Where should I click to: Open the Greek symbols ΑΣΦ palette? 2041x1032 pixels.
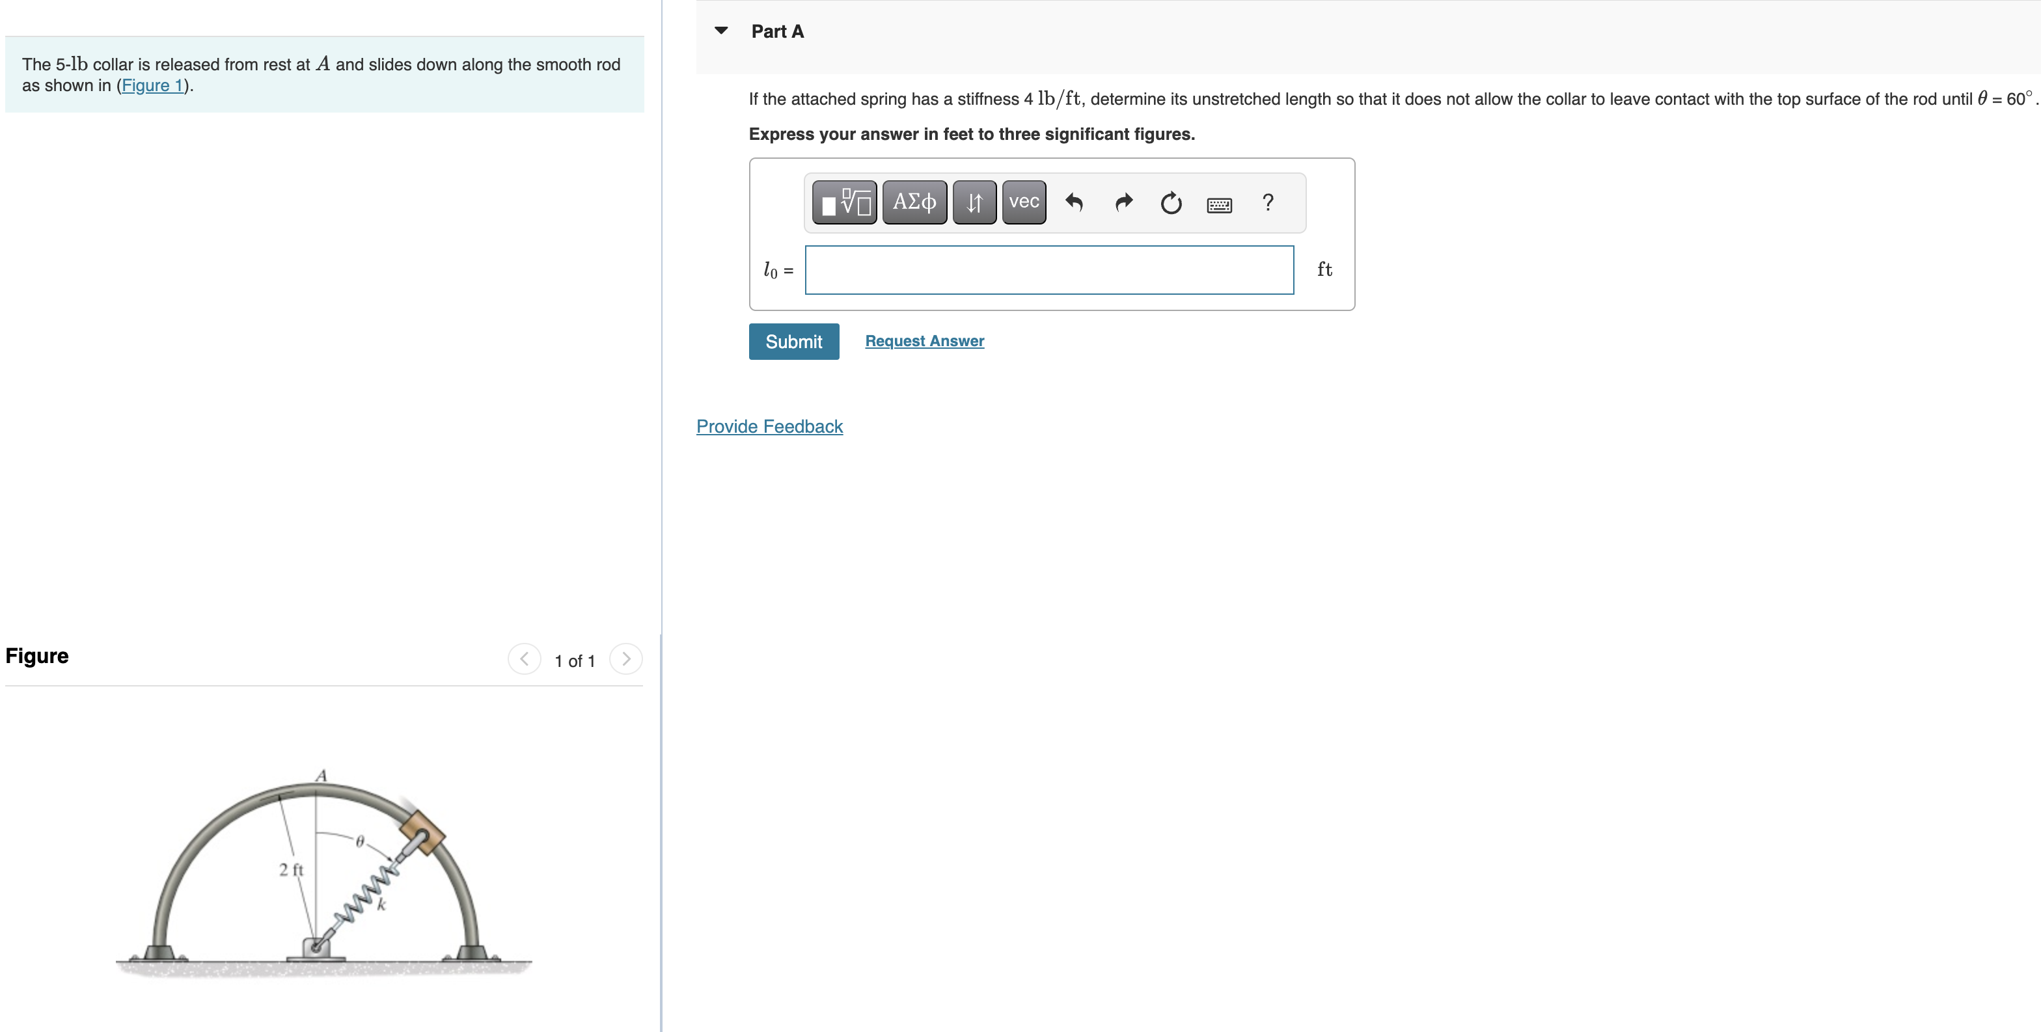pos(914,203)
